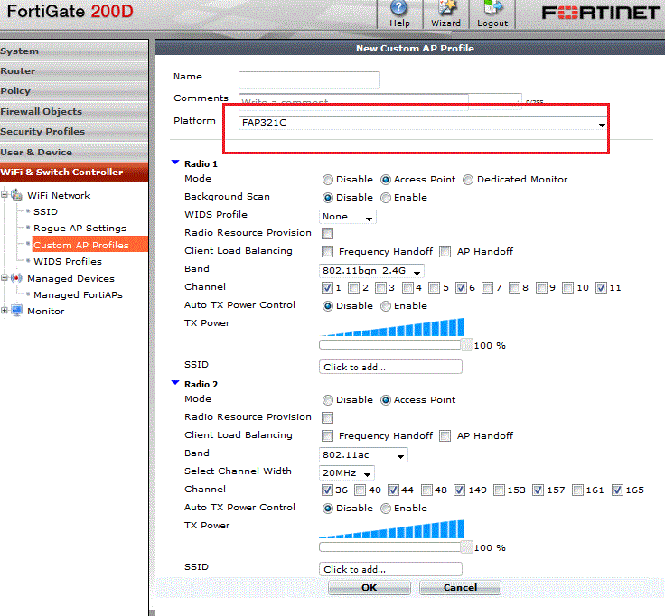Image resolution: width=665 pixels, height=616 pixels.
Task: Set Radio 1 Mode to Disable
Action: click(327, 180)
